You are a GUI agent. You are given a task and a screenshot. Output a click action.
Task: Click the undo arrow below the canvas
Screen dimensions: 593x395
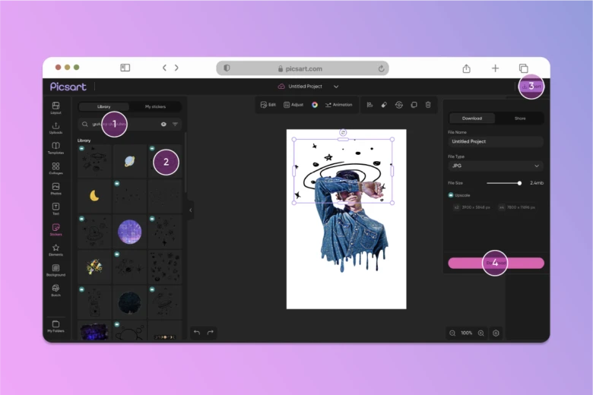(197, 333)
